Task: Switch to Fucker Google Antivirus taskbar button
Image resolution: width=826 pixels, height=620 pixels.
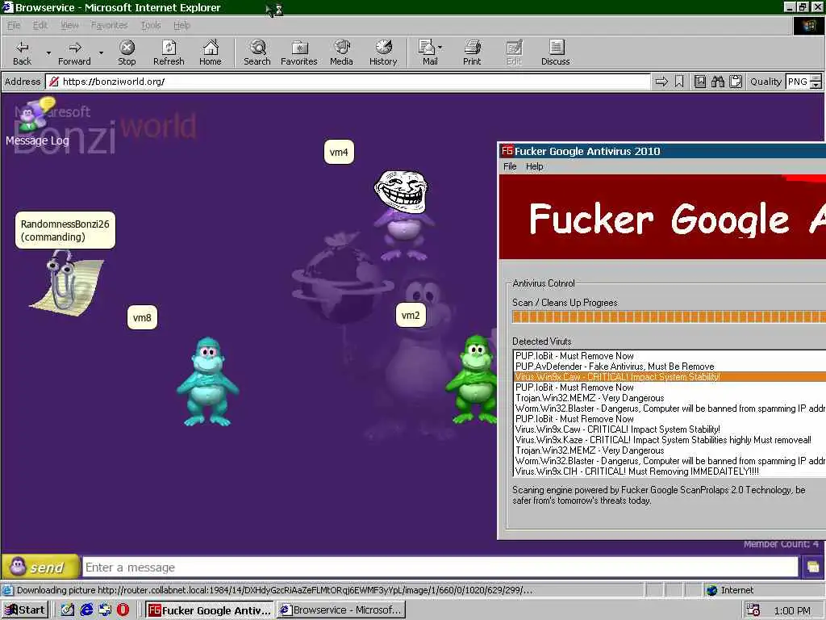Action: pyautogui.click(x=210, y=610)
